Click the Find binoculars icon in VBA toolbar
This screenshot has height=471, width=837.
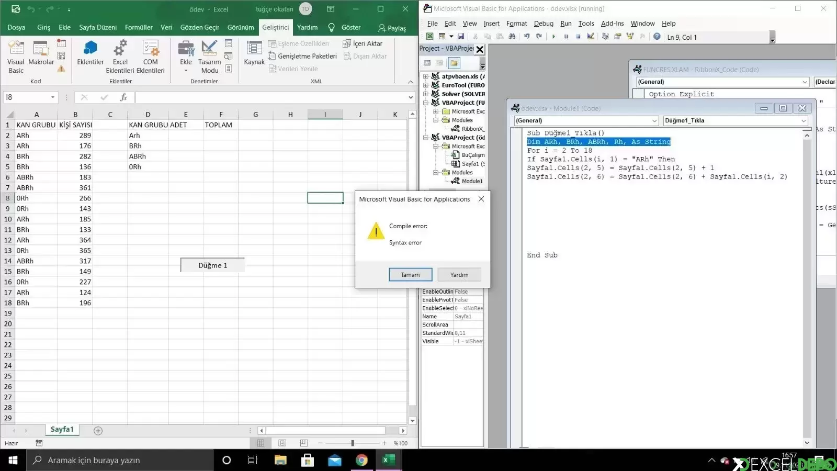[512, 37]
